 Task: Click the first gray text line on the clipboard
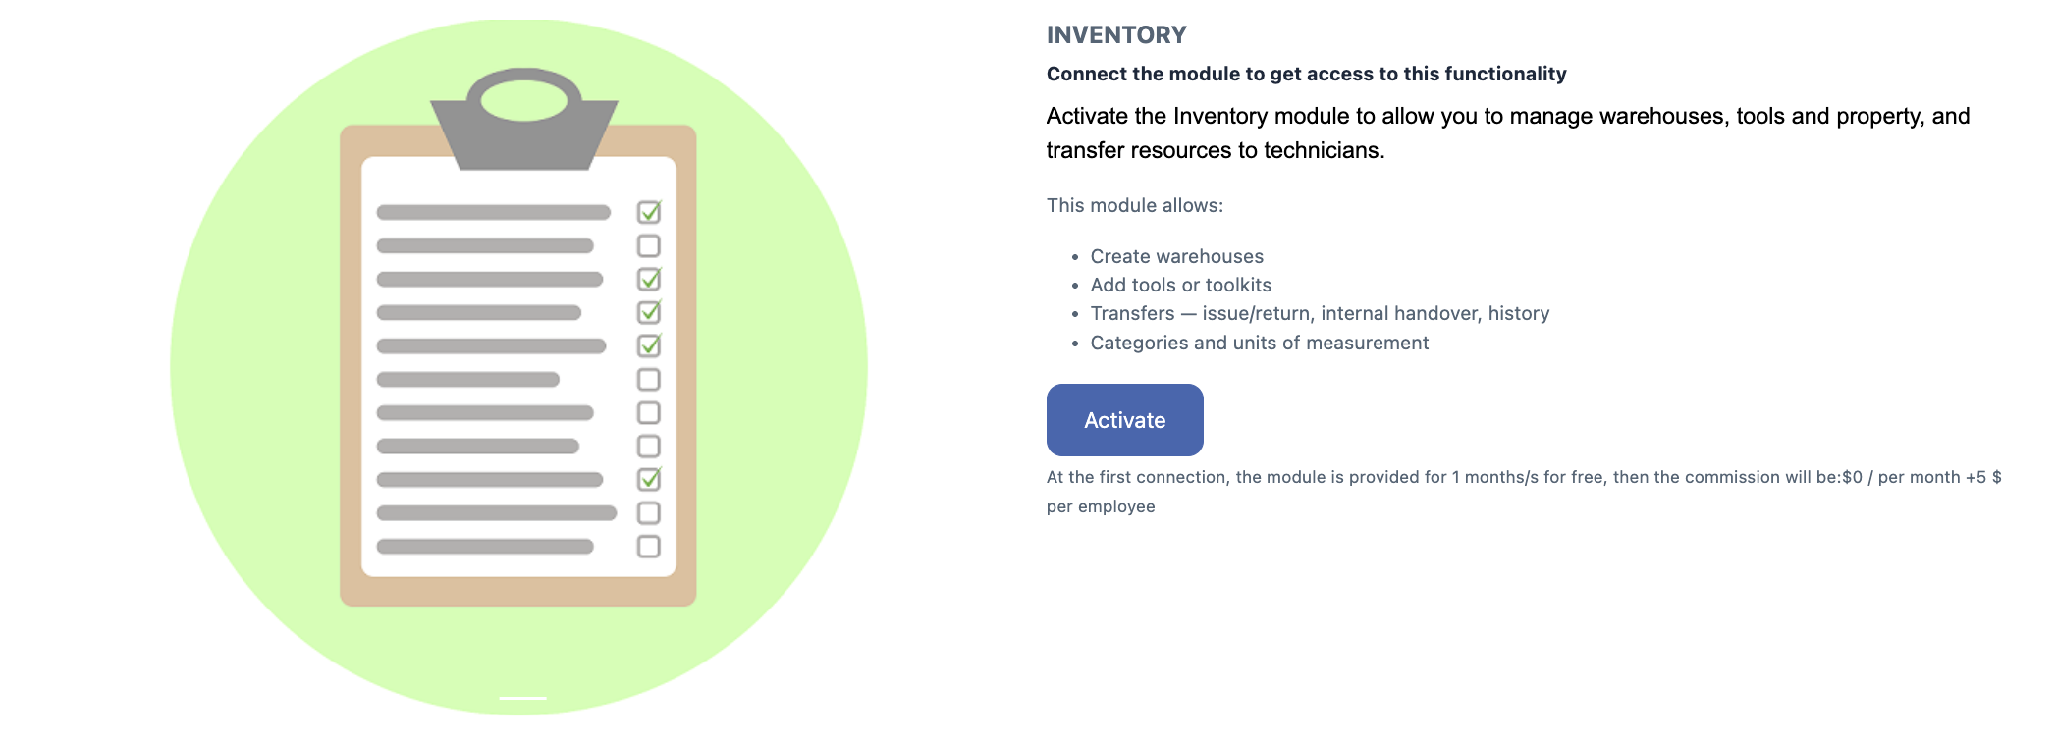pos(493,212)
